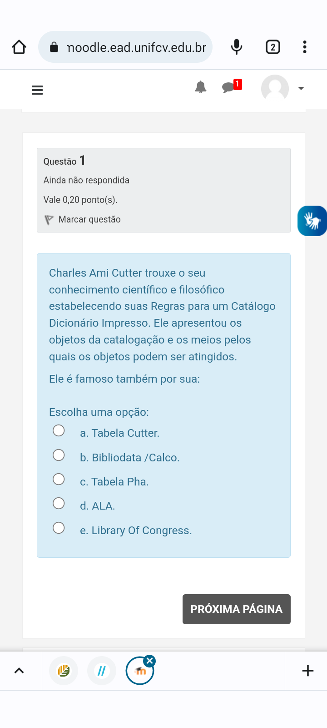This screenshot has height=728, width=327.
Task: Open the tab switcher showing 2 tabs
Action: pos(272,47)
